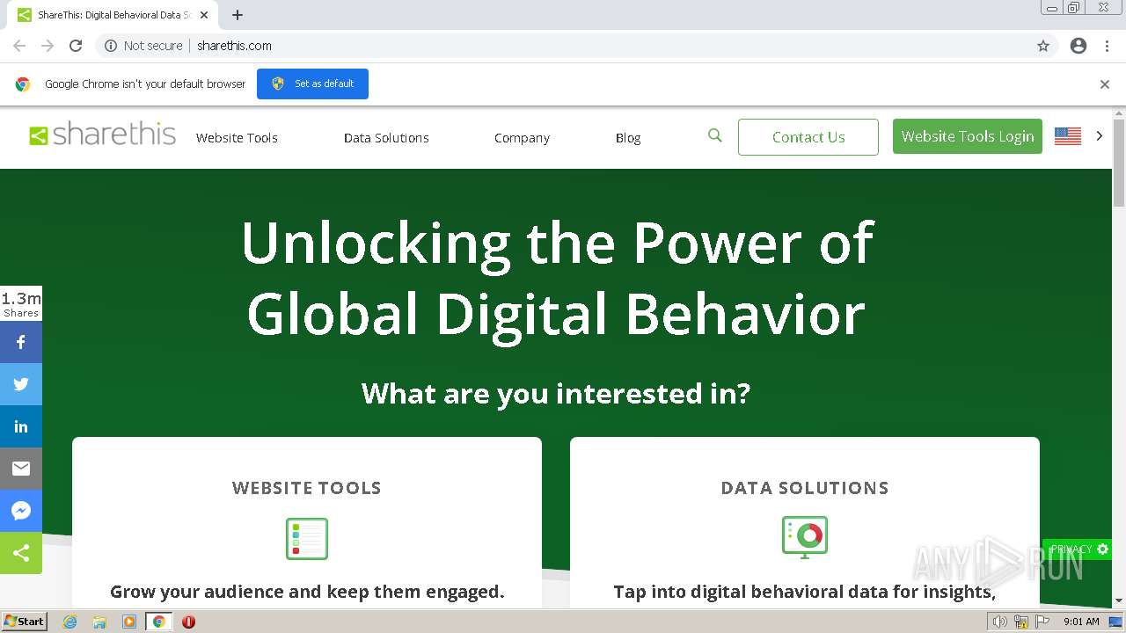Open ShareThis green share icon in sidebar
1126x633 pixels.
click(21, 553)
